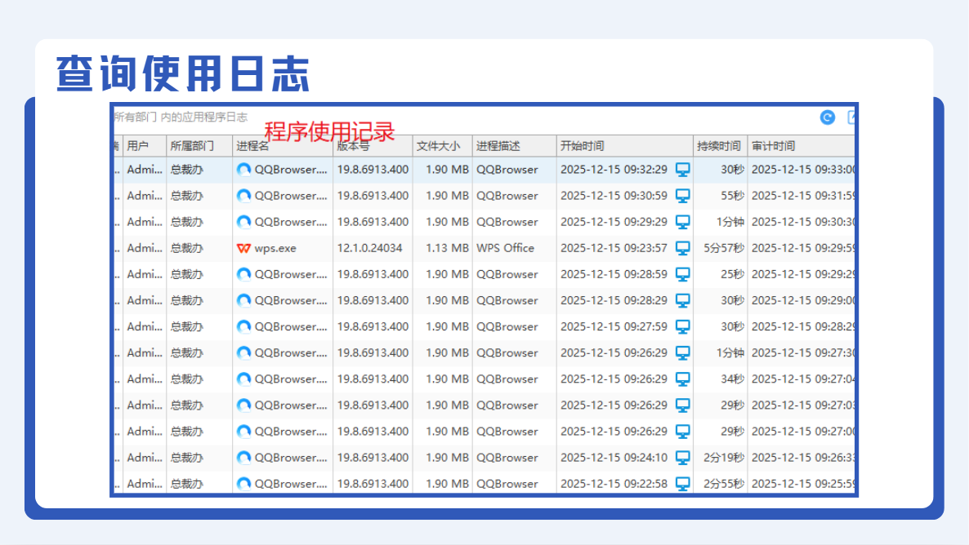Image resolution: width=969 pixels, height=545 pixels.
Task: Click QQBrowser icon in row started 09:28:59
Action: [x=243, y=274]
